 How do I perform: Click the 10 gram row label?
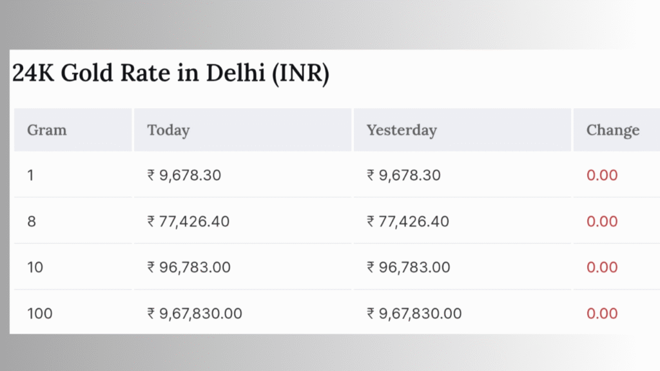pyautogui.click(x=35, y=267)
